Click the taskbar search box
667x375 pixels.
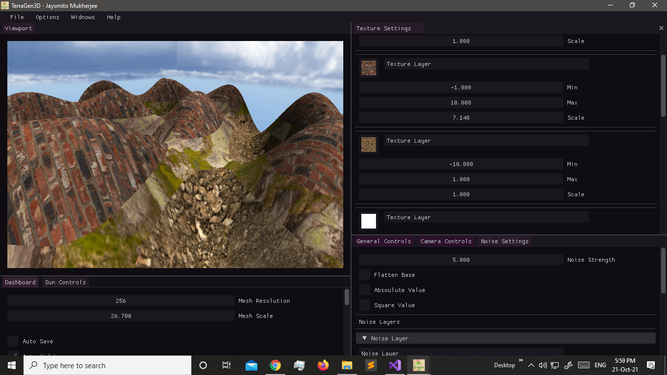[x=107, y=365]
